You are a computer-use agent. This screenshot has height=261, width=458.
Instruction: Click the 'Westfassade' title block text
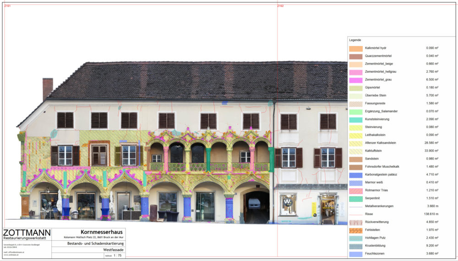pos(113,250)
